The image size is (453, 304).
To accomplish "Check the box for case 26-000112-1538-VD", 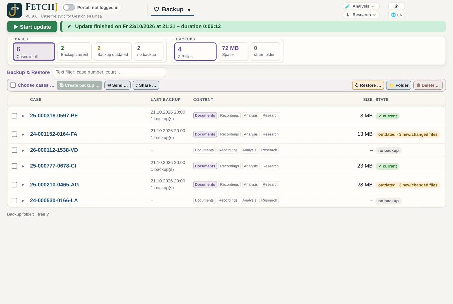I will tap(14, 150).
